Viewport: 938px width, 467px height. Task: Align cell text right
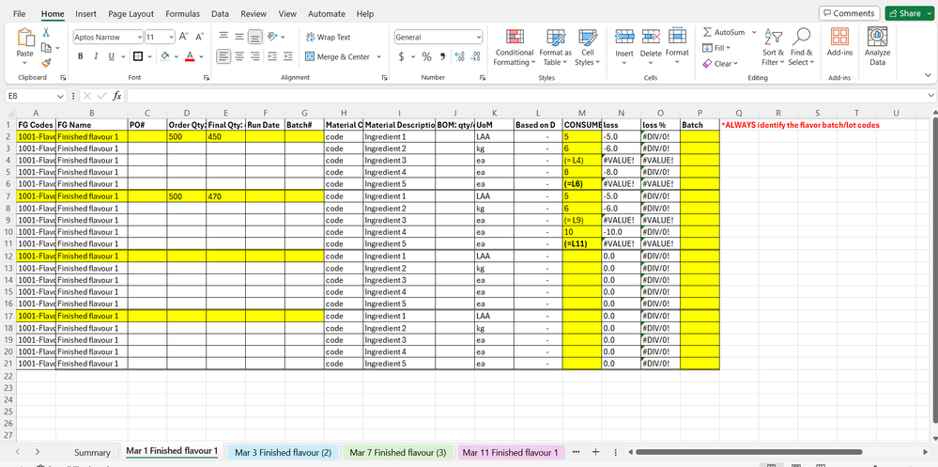point(255,56)
